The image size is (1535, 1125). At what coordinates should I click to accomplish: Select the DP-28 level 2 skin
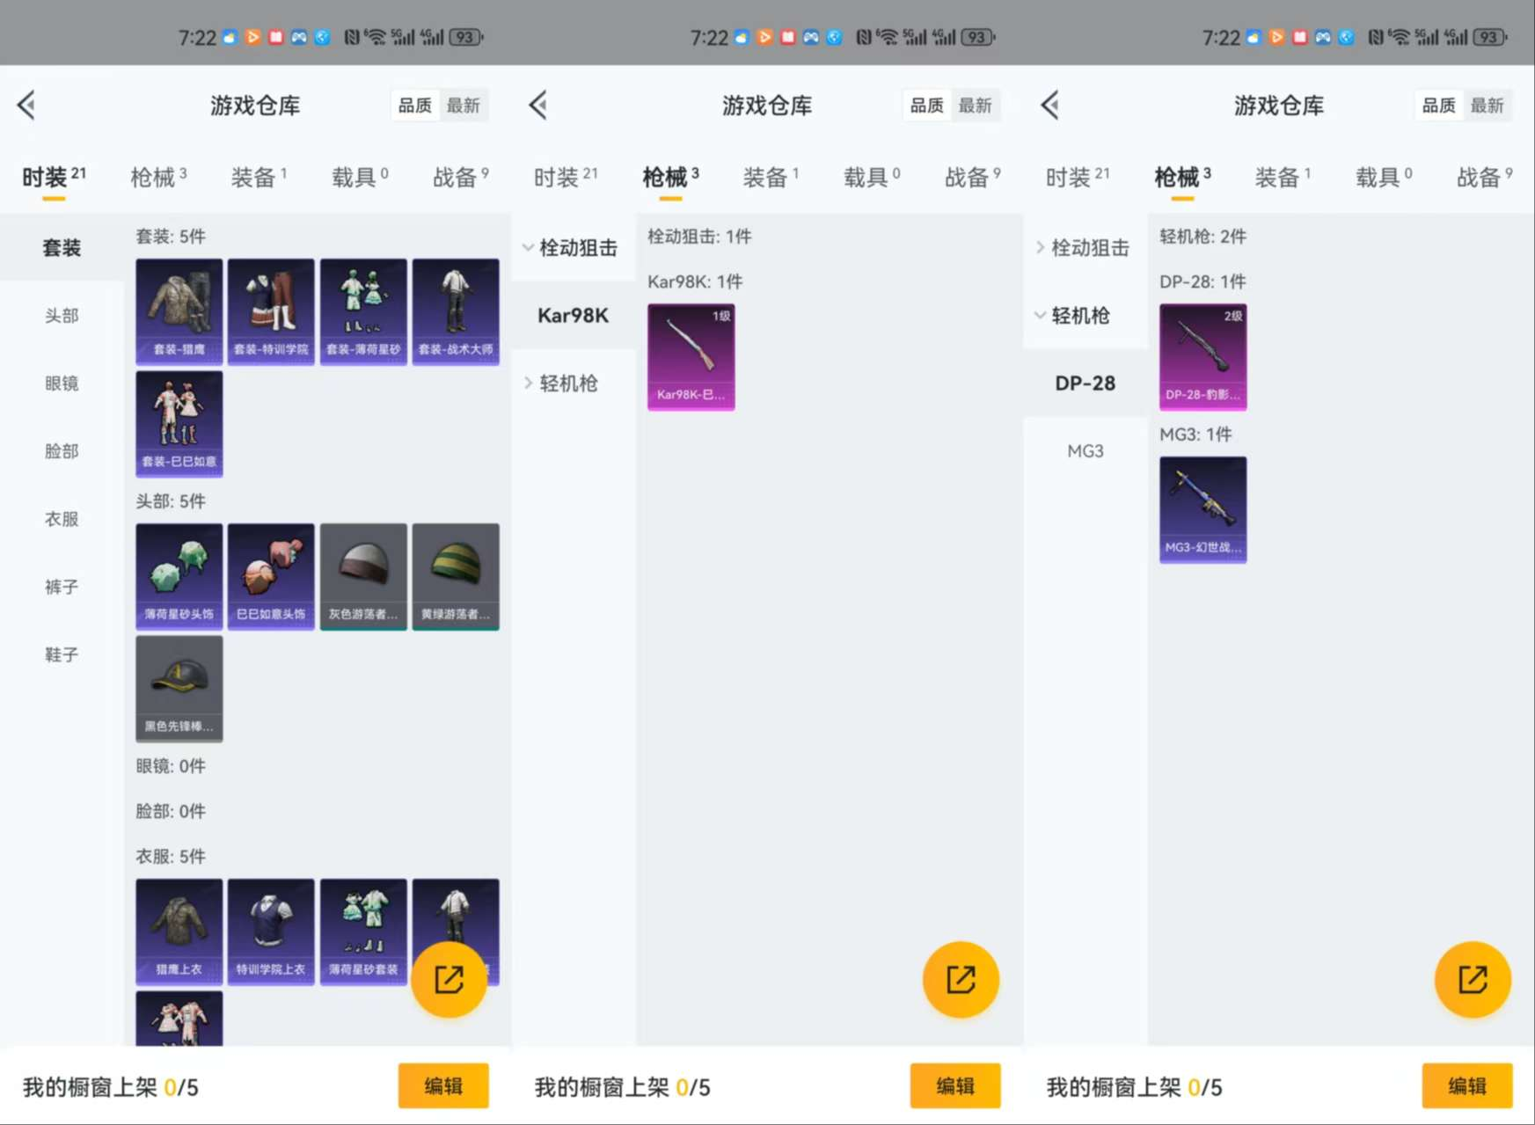point(1202,356)
